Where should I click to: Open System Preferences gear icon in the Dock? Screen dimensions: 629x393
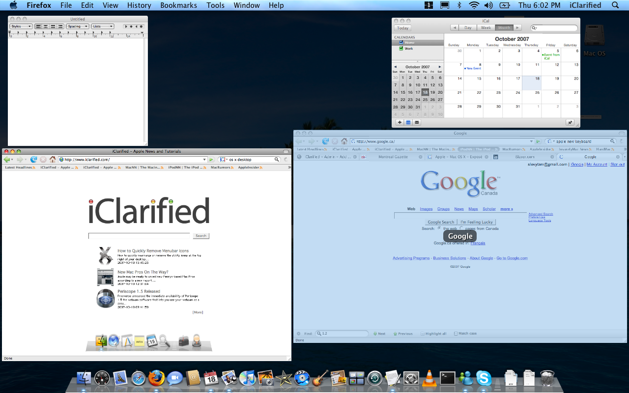coord(411,378)
